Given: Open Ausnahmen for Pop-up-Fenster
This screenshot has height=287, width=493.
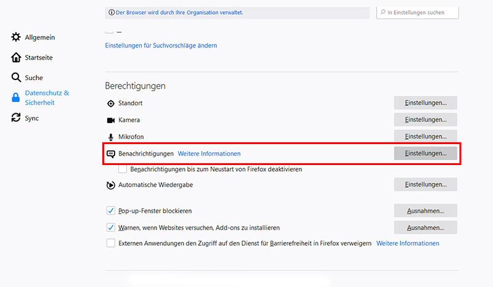Looking at the screenshot, I should point(425,211).
